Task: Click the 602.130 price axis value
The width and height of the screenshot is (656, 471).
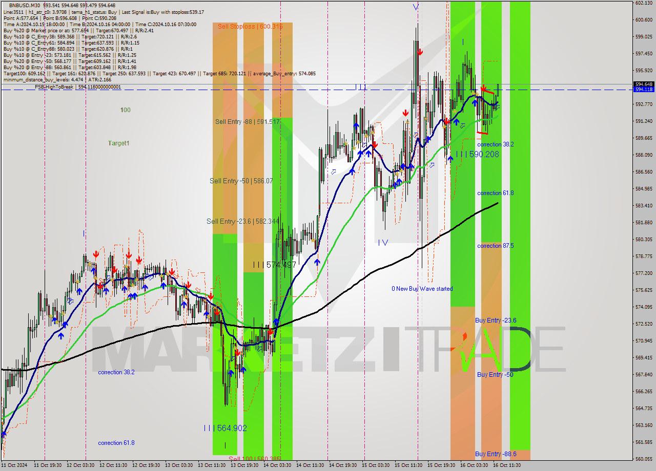Action: click(x=643, y=3)
